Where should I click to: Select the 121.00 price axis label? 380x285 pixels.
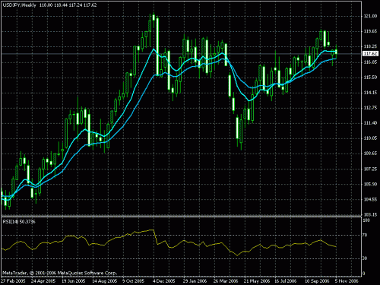tap(370, 16)
